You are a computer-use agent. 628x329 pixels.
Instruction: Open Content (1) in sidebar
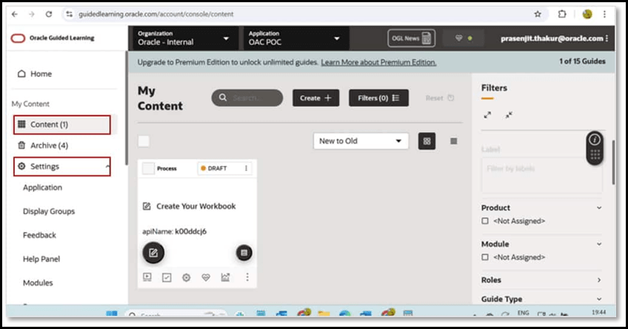pyautogui.click(x=62, y=124)
